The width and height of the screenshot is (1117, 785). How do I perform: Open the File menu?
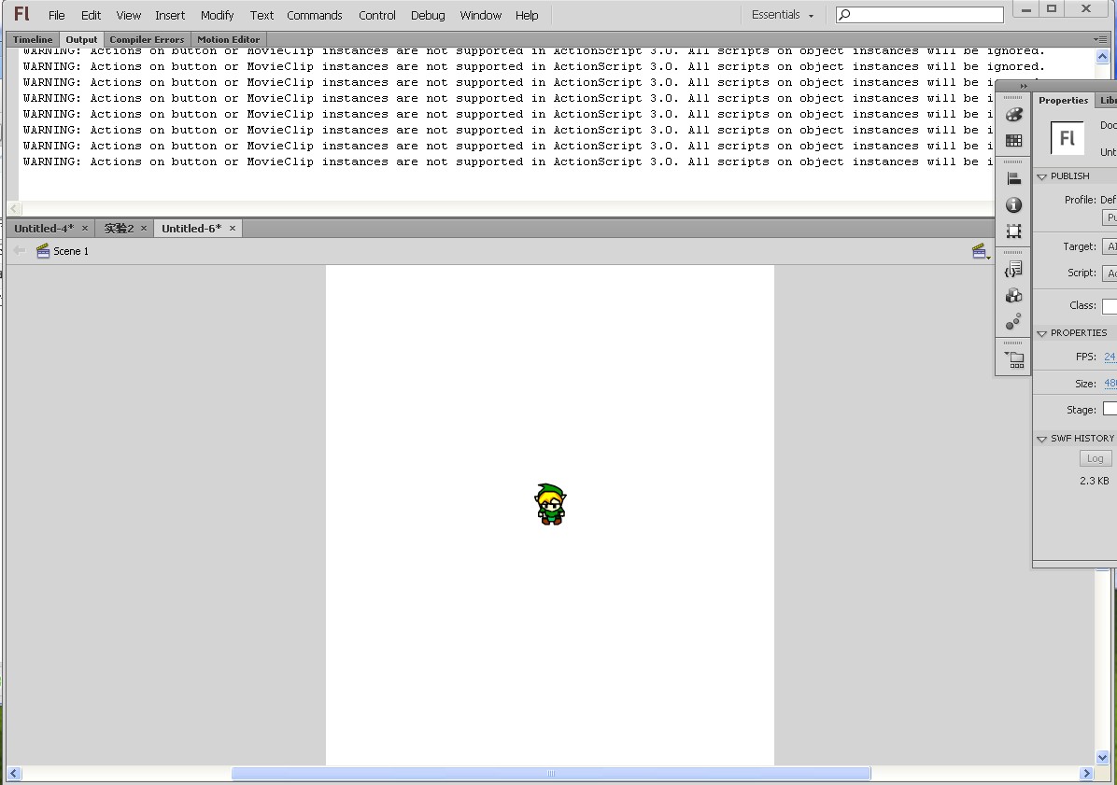(56, 15)
